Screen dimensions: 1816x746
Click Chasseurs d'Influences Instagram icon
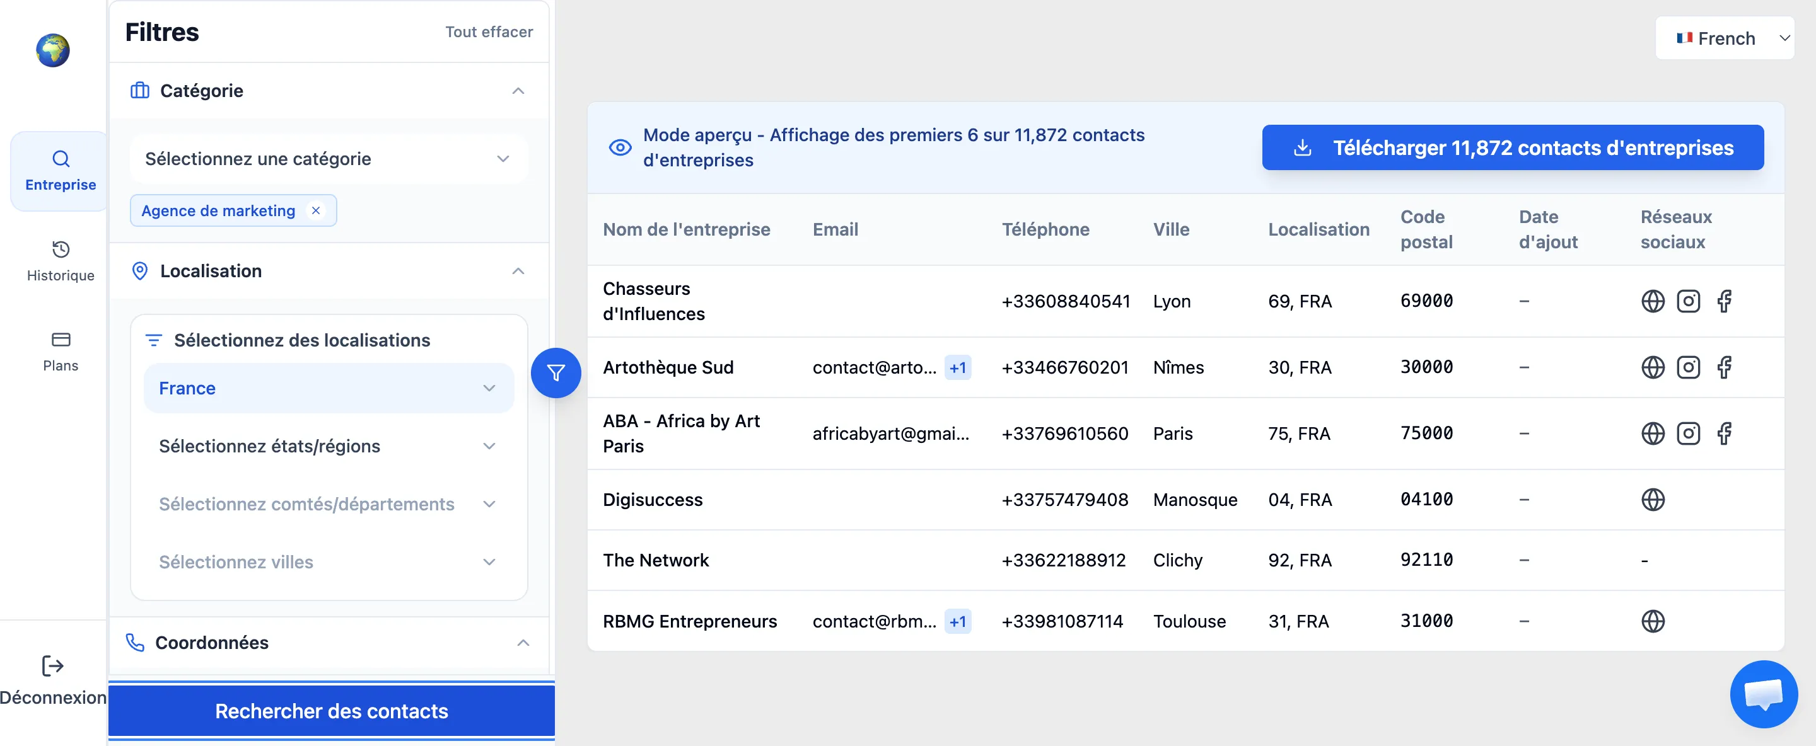pyautogui.click(x=1688, y=302)
